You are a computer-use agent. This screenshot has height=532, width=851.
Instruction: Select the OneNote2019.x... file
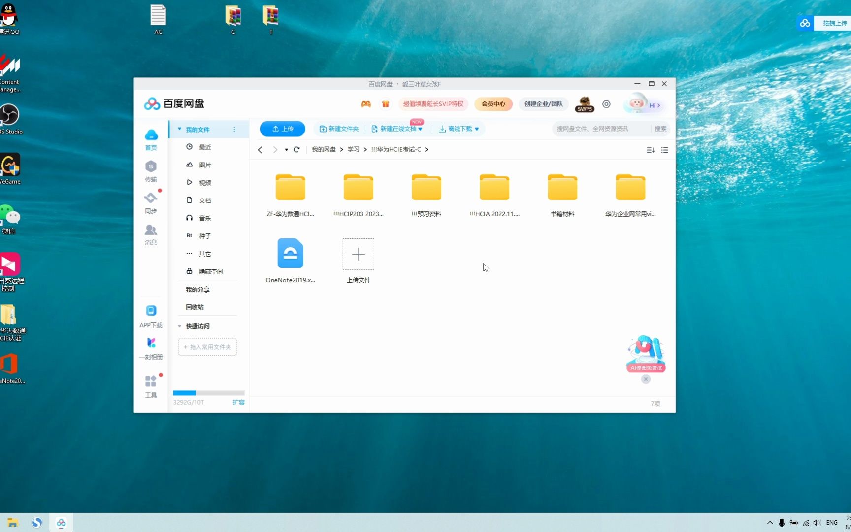[290, 261]
